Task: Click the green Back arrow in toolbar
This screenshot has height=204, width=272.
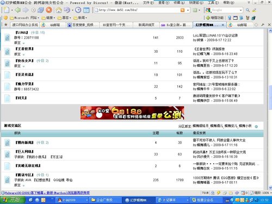Action: coord(18,10)
